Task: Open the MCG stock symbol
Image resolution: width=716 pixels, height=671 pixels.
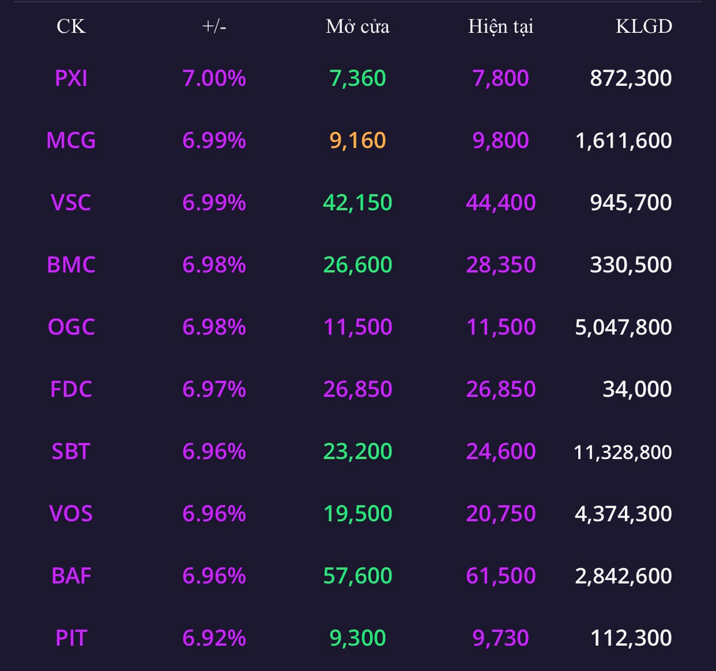Action: pyautogui.click(x=71, y=140)
